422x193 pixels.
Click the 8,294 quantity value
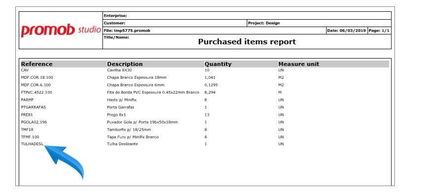tap(210, 93)
